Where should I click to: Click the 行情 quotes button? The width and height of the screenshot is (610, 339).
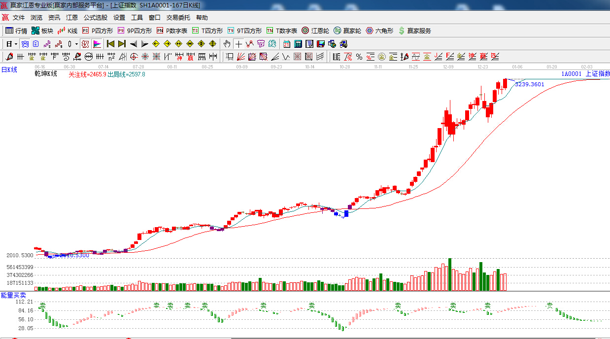16,31
